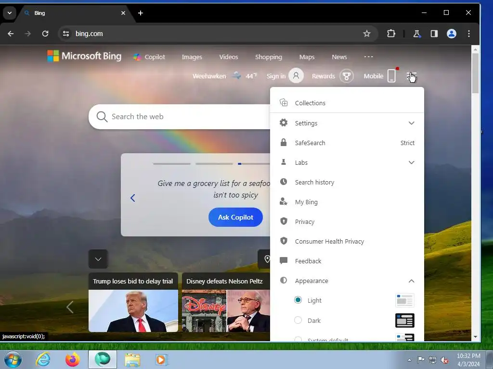Screen dimensions: 493x369
Task: Open Consumer Health Privacy entry
Action: coord(347,241)
